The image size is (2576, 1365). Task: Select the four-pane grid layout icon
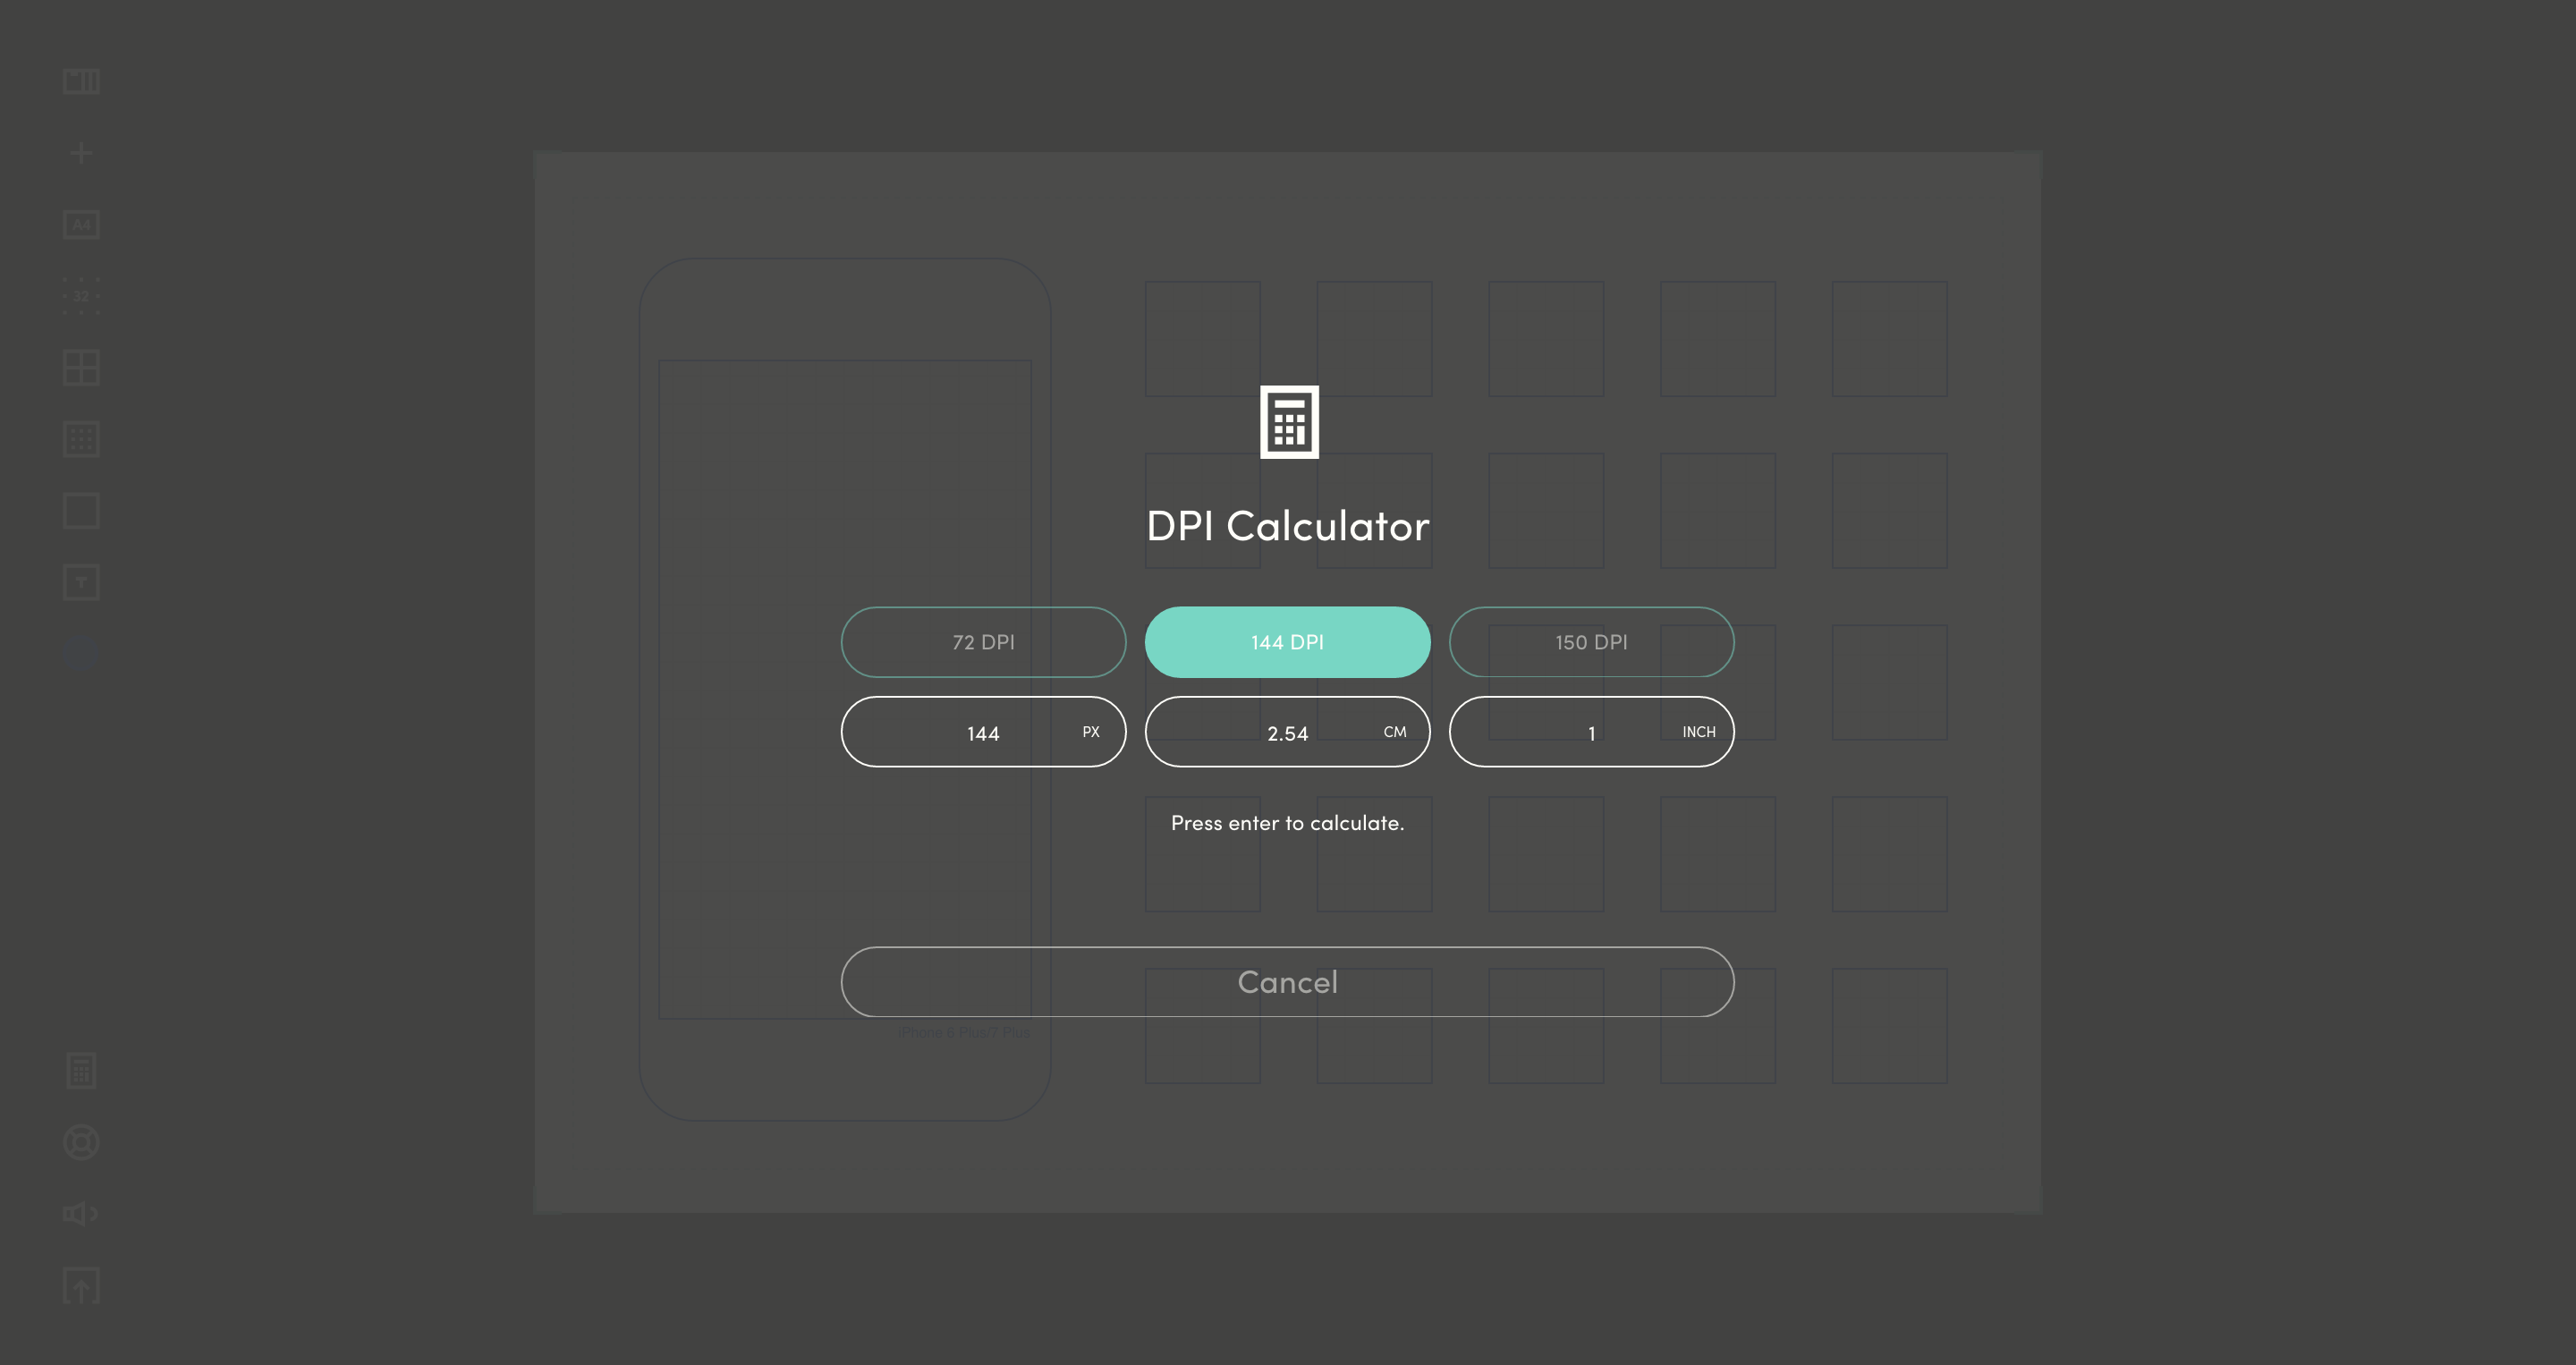(x=81, y=367)
